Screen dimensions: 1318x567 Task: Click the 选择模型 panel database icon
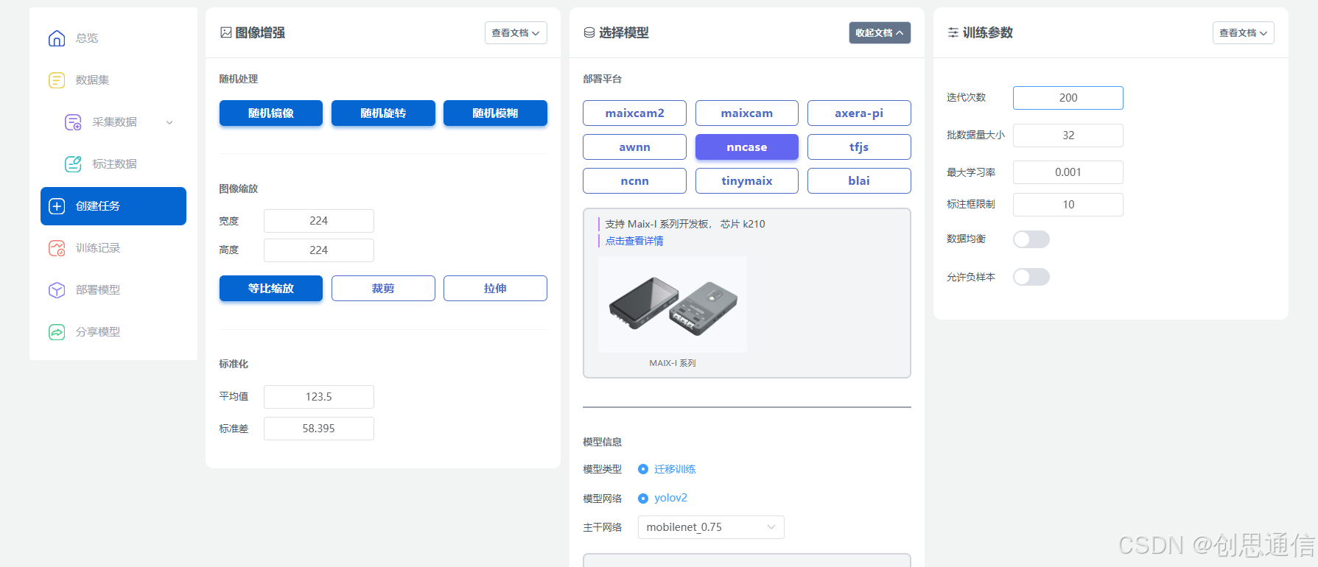[589, 32]
